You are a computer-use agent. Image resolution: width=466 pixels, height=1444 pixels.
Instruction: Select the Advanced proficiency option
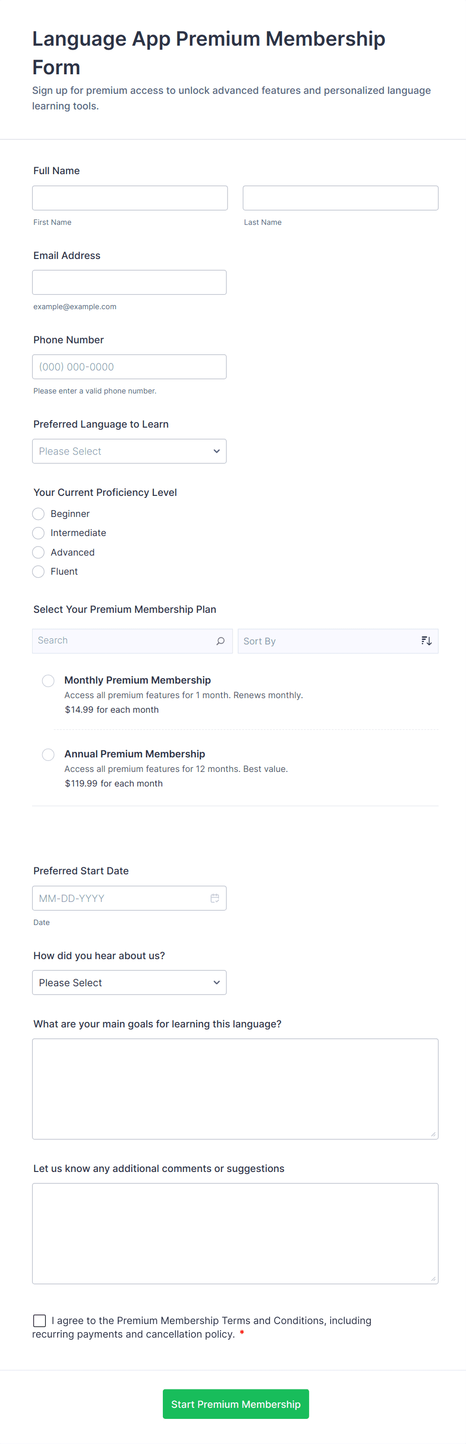coord(39,552)
